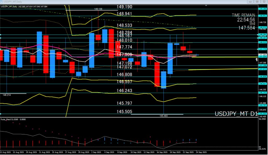This screenshot has height=155, width=268.
Task: Select the 145.797 cyan tag on price axis
Action: tap(263, 105)
